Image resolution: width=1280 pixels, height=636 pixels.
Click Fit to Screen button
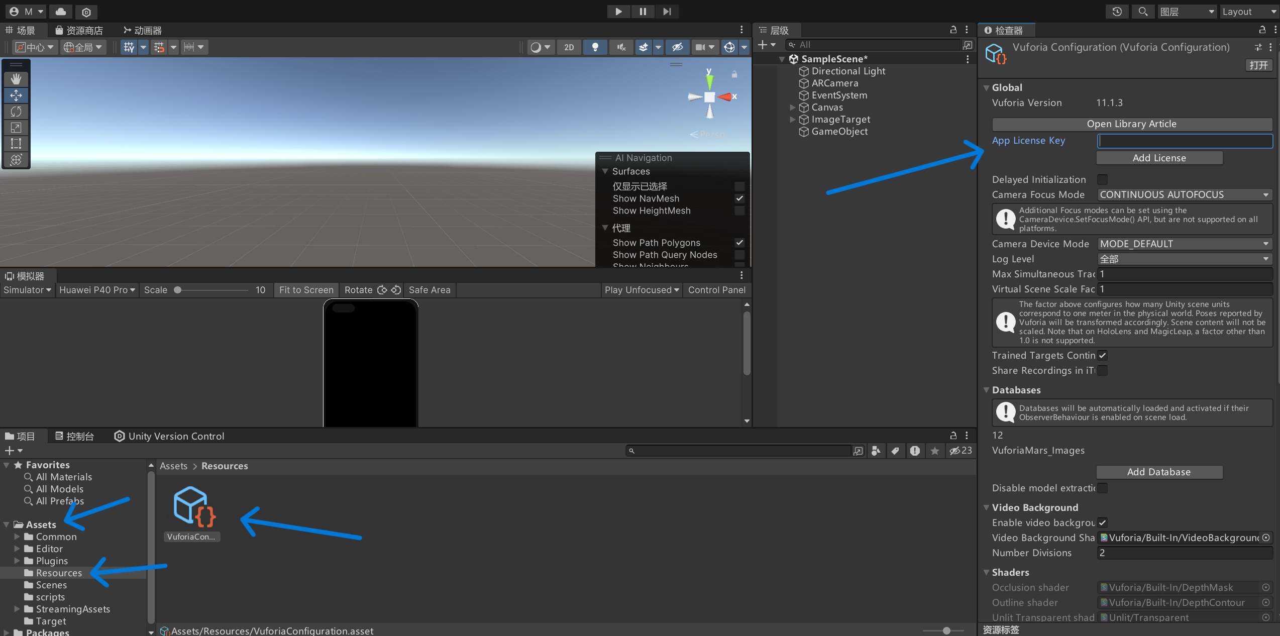point(306,290)
